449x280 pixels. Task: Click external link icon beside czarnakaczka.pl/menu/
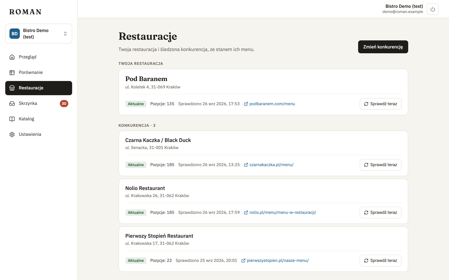click(x=246, y=165)
